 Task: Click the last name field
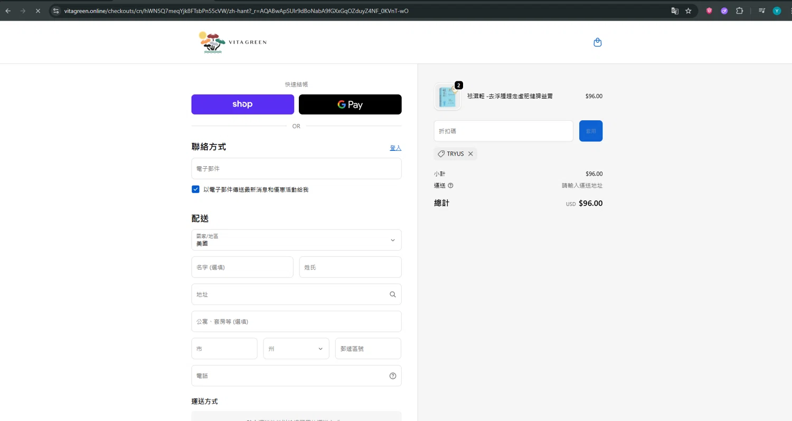(350, 267)
